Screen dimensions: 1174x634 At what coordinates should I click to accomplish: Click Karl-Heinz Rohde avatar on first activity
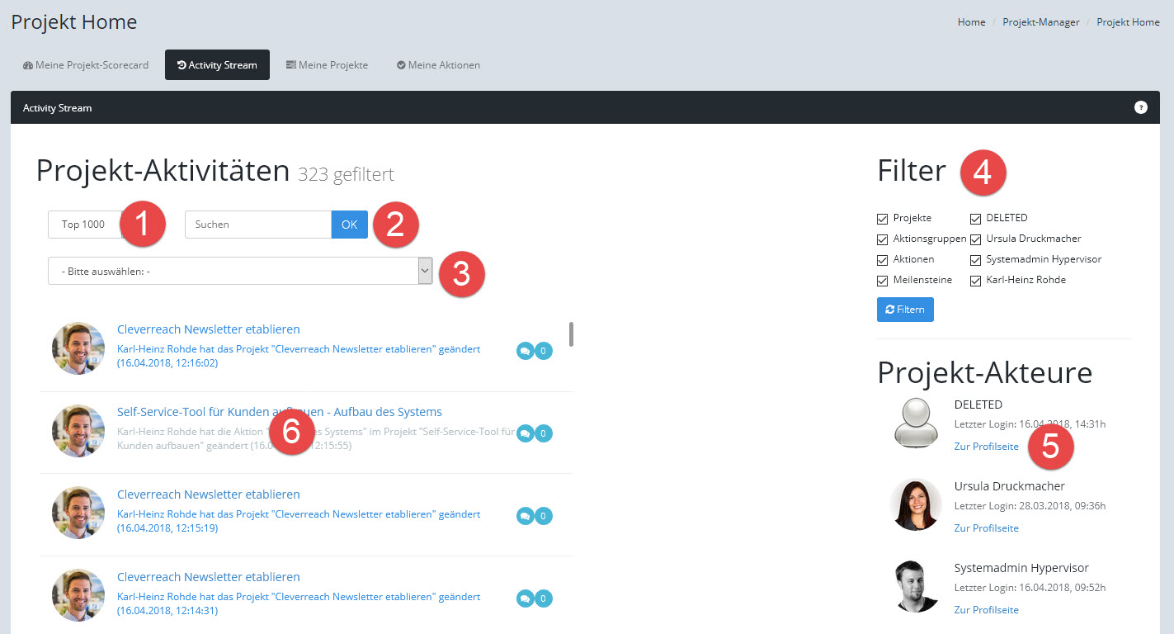pos(78,348)
